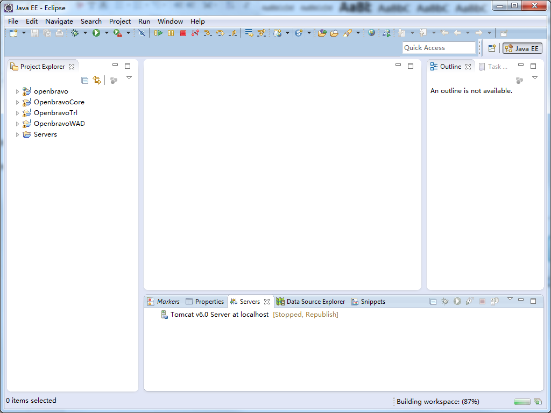Switch to the Snippets tab

tap(368, 301)
